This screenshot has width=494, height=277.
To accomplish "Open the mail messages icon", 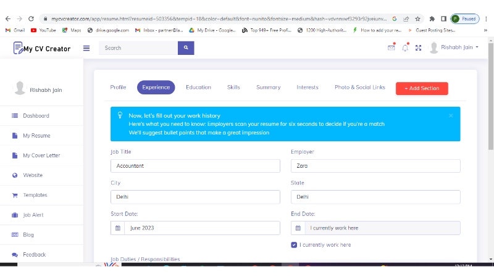I will [391, 48].
